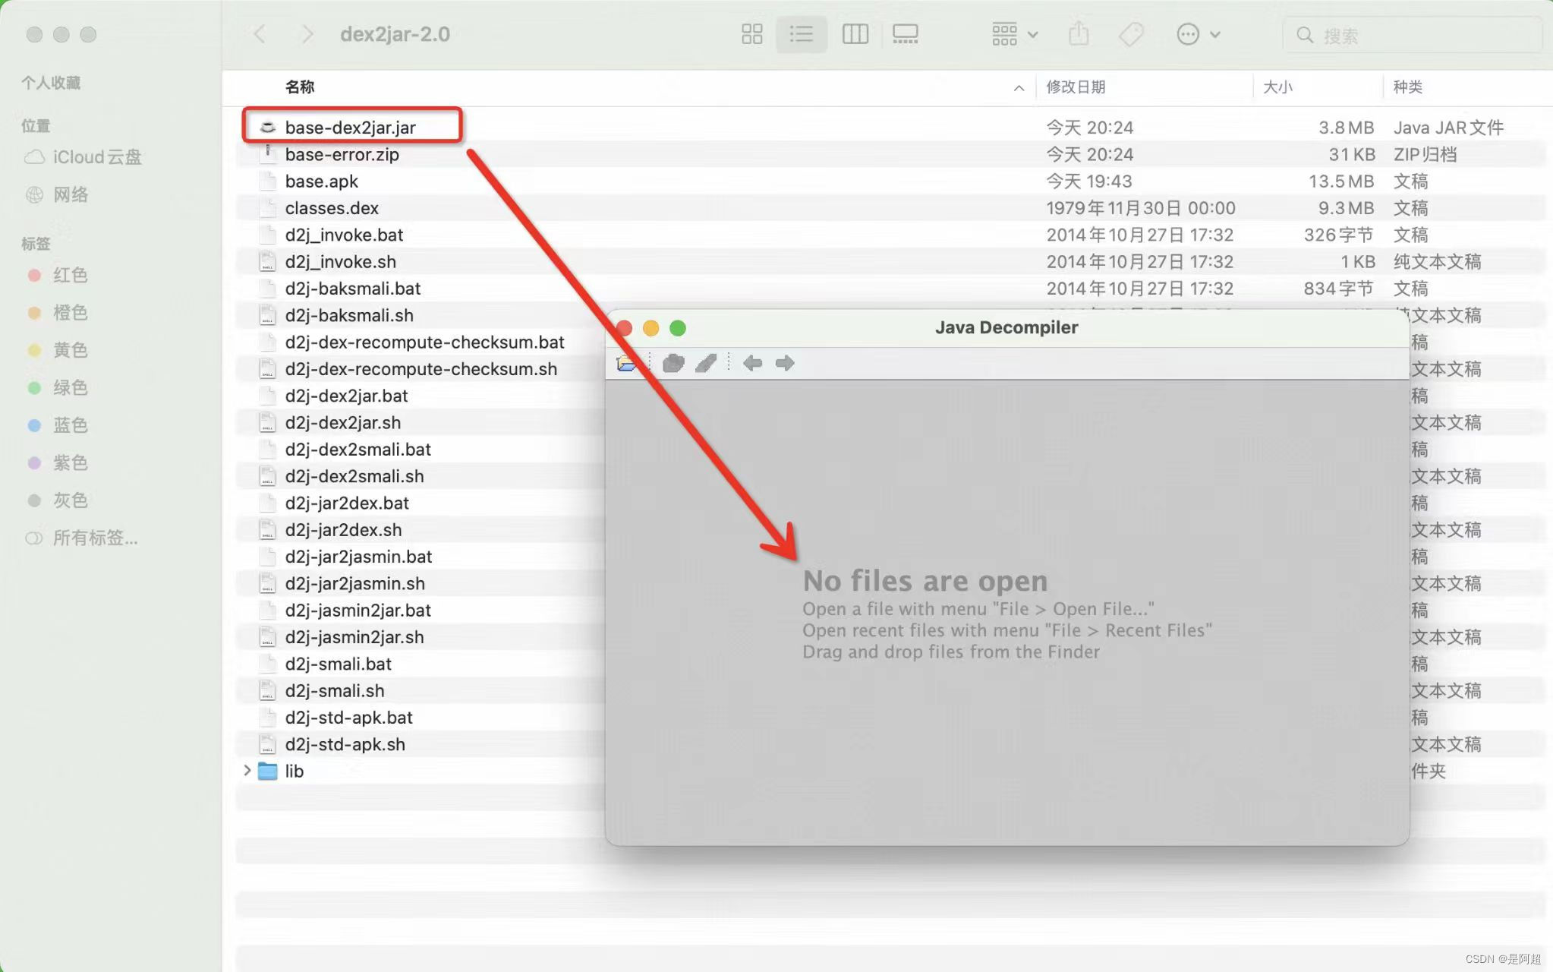1553x972 pixels.
Task: Select d2j_invoke.bat file
Action: (344, 235)
